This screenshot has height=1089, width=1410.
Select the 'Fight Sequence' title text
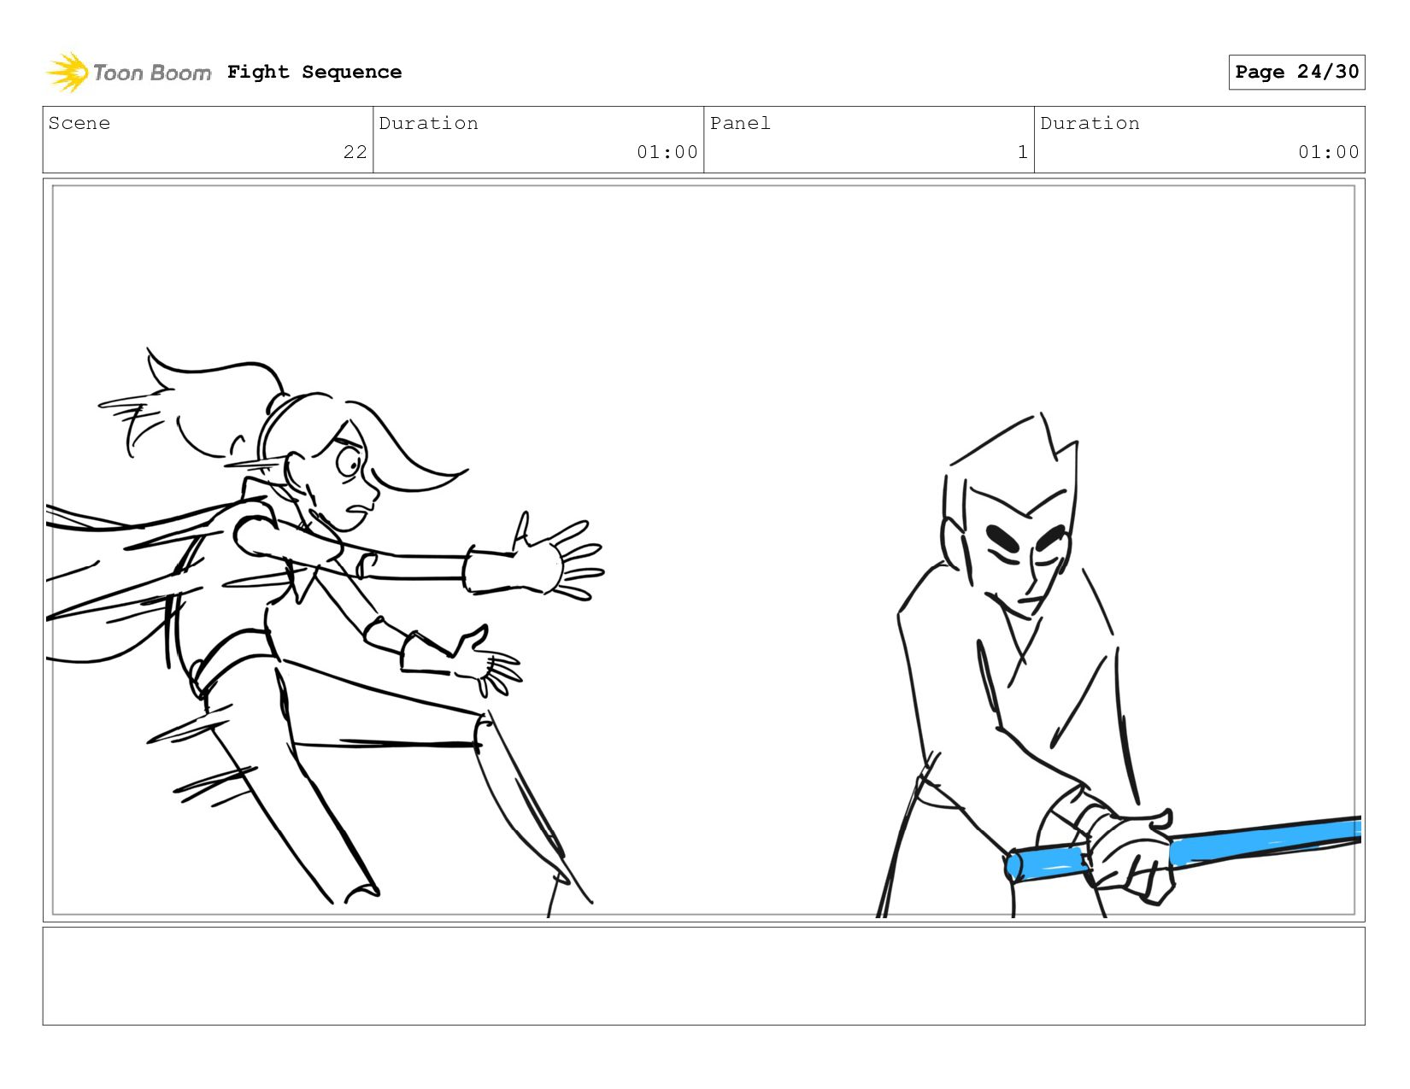314,72
